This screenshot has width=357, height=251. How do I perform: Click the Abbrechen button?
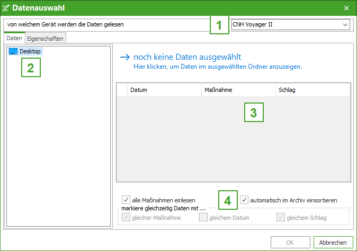pos(333,243)
